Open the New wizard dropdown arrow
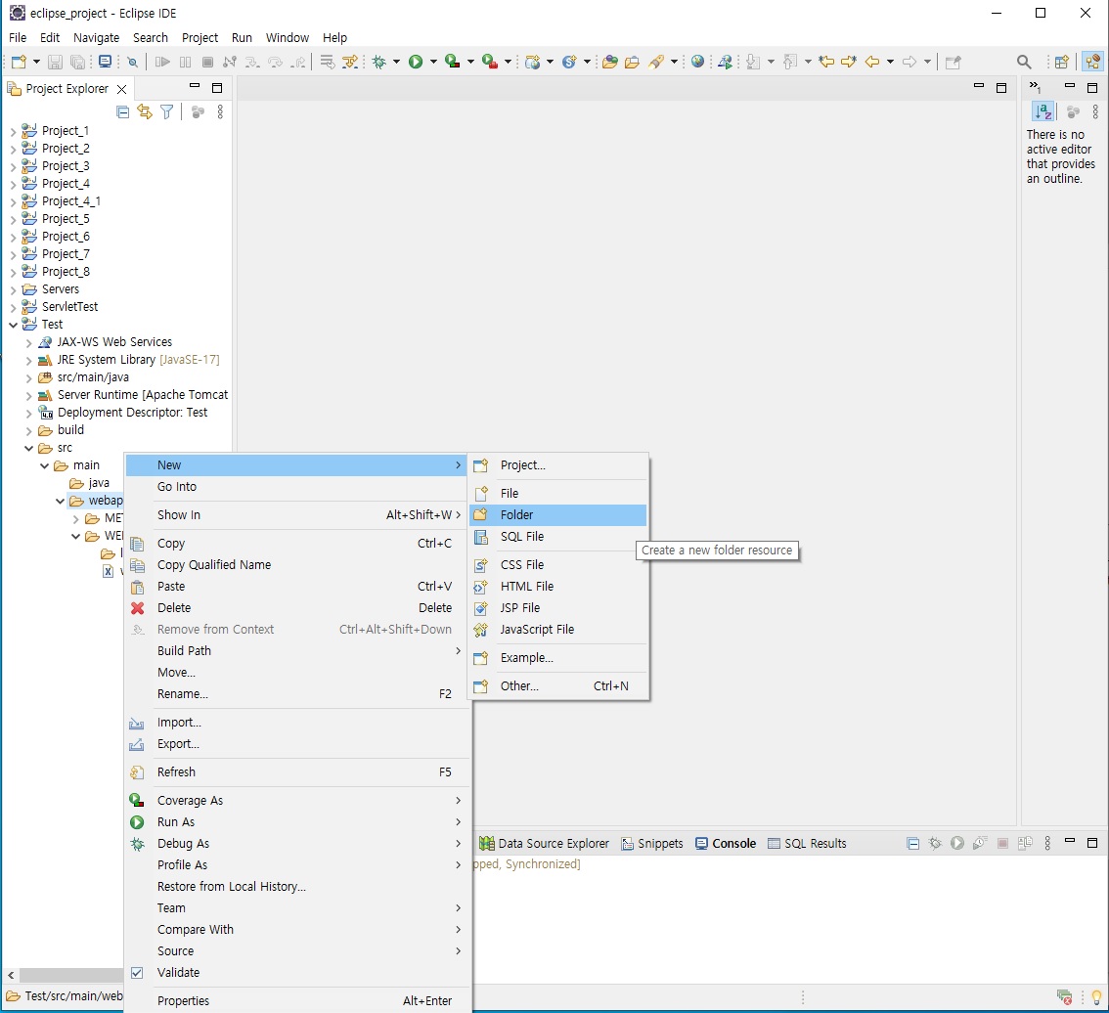The image size is (1109, 1013). pos(36,62)
